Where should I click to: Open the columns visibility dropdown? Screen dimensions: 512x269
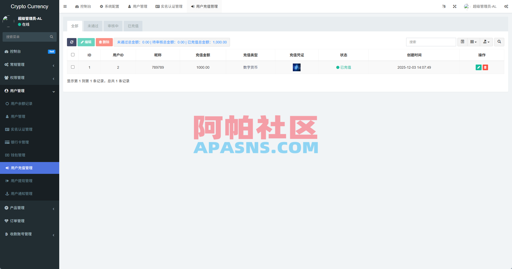coord(473,42)
